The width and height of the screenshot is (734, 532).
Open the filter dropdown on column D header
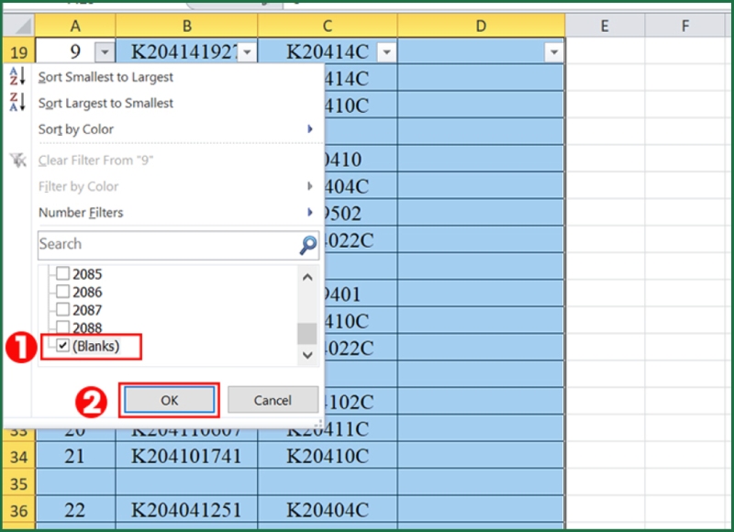pos(554,51)
